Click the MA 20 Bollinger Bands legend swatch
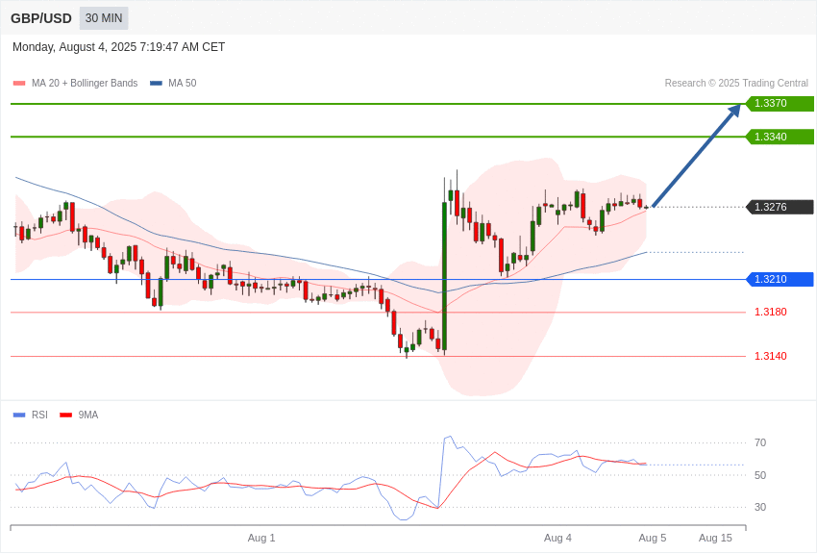The height and width of the screenshot is (554, 817). coord(19,84)
